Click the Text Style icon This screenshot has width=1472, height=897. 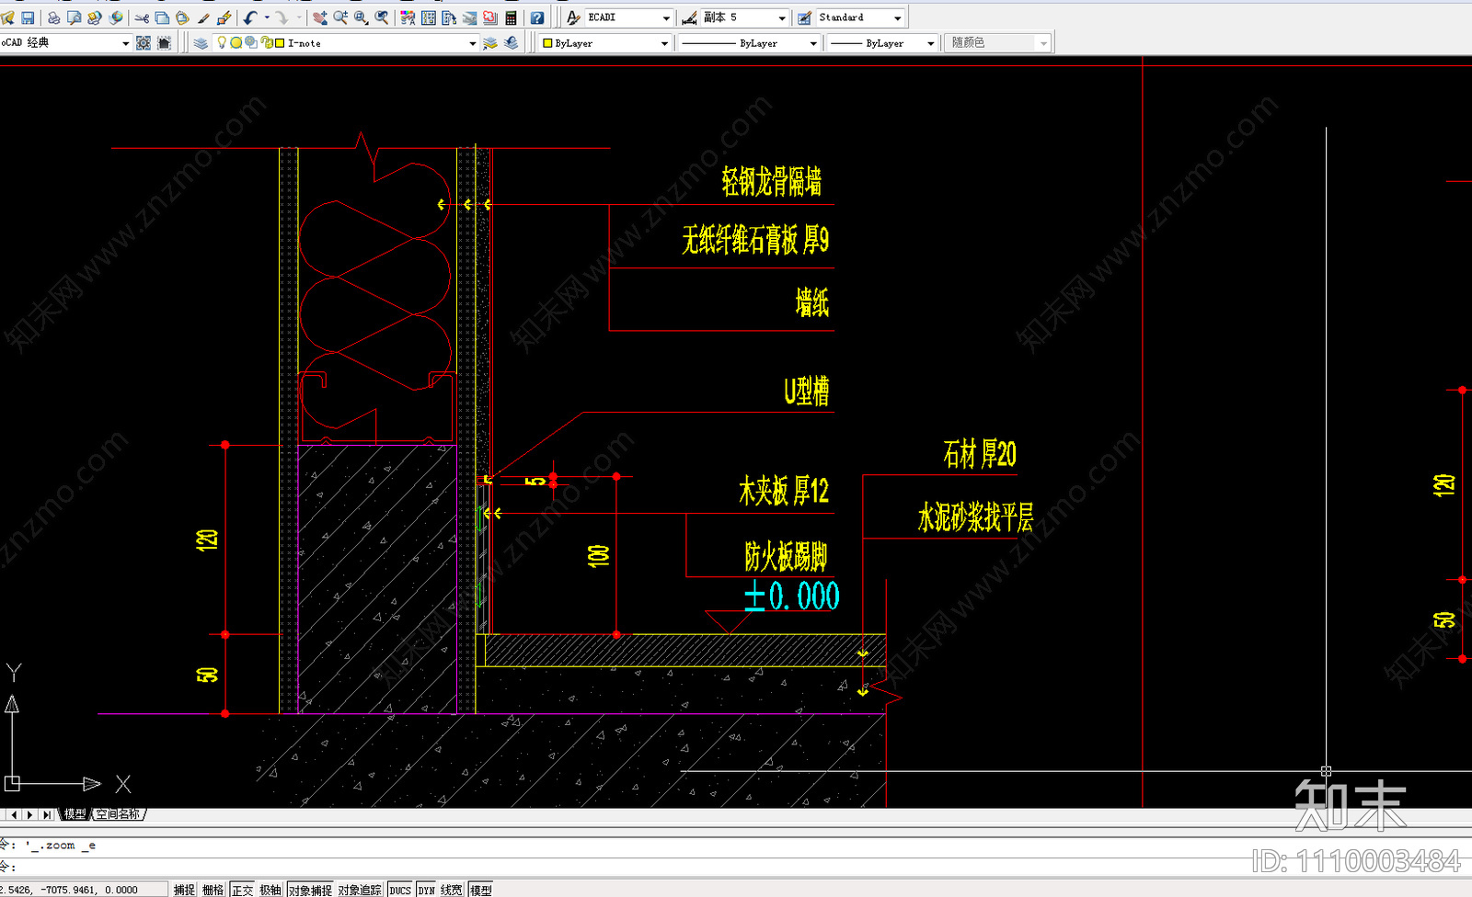(x=573, y=17)
